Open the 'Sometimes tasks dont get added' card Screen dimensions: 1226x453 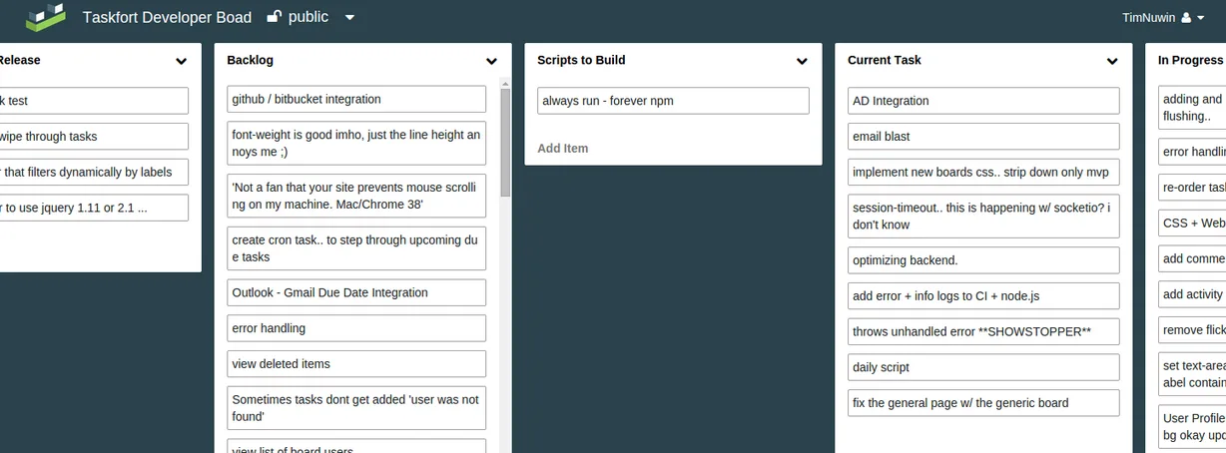[356, 408]
